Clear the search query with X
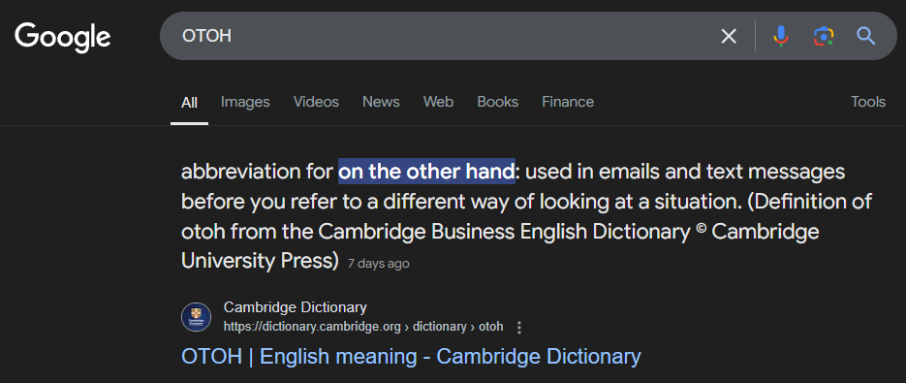Screen dimensions: 906x383 click(x=729, y=37)
